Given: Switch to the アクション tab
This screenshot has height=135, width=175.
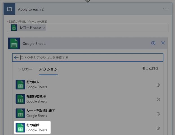Looking at the screenshot, I should (x=48, y=69).
